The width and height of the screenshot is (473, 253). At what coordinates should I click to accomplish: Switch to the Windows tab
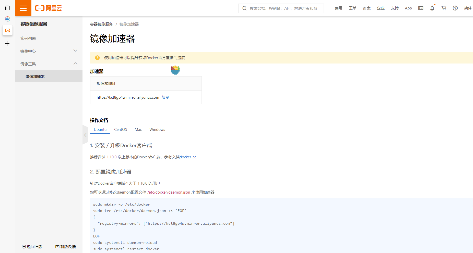pyautogui.click(x=157, y=129)
